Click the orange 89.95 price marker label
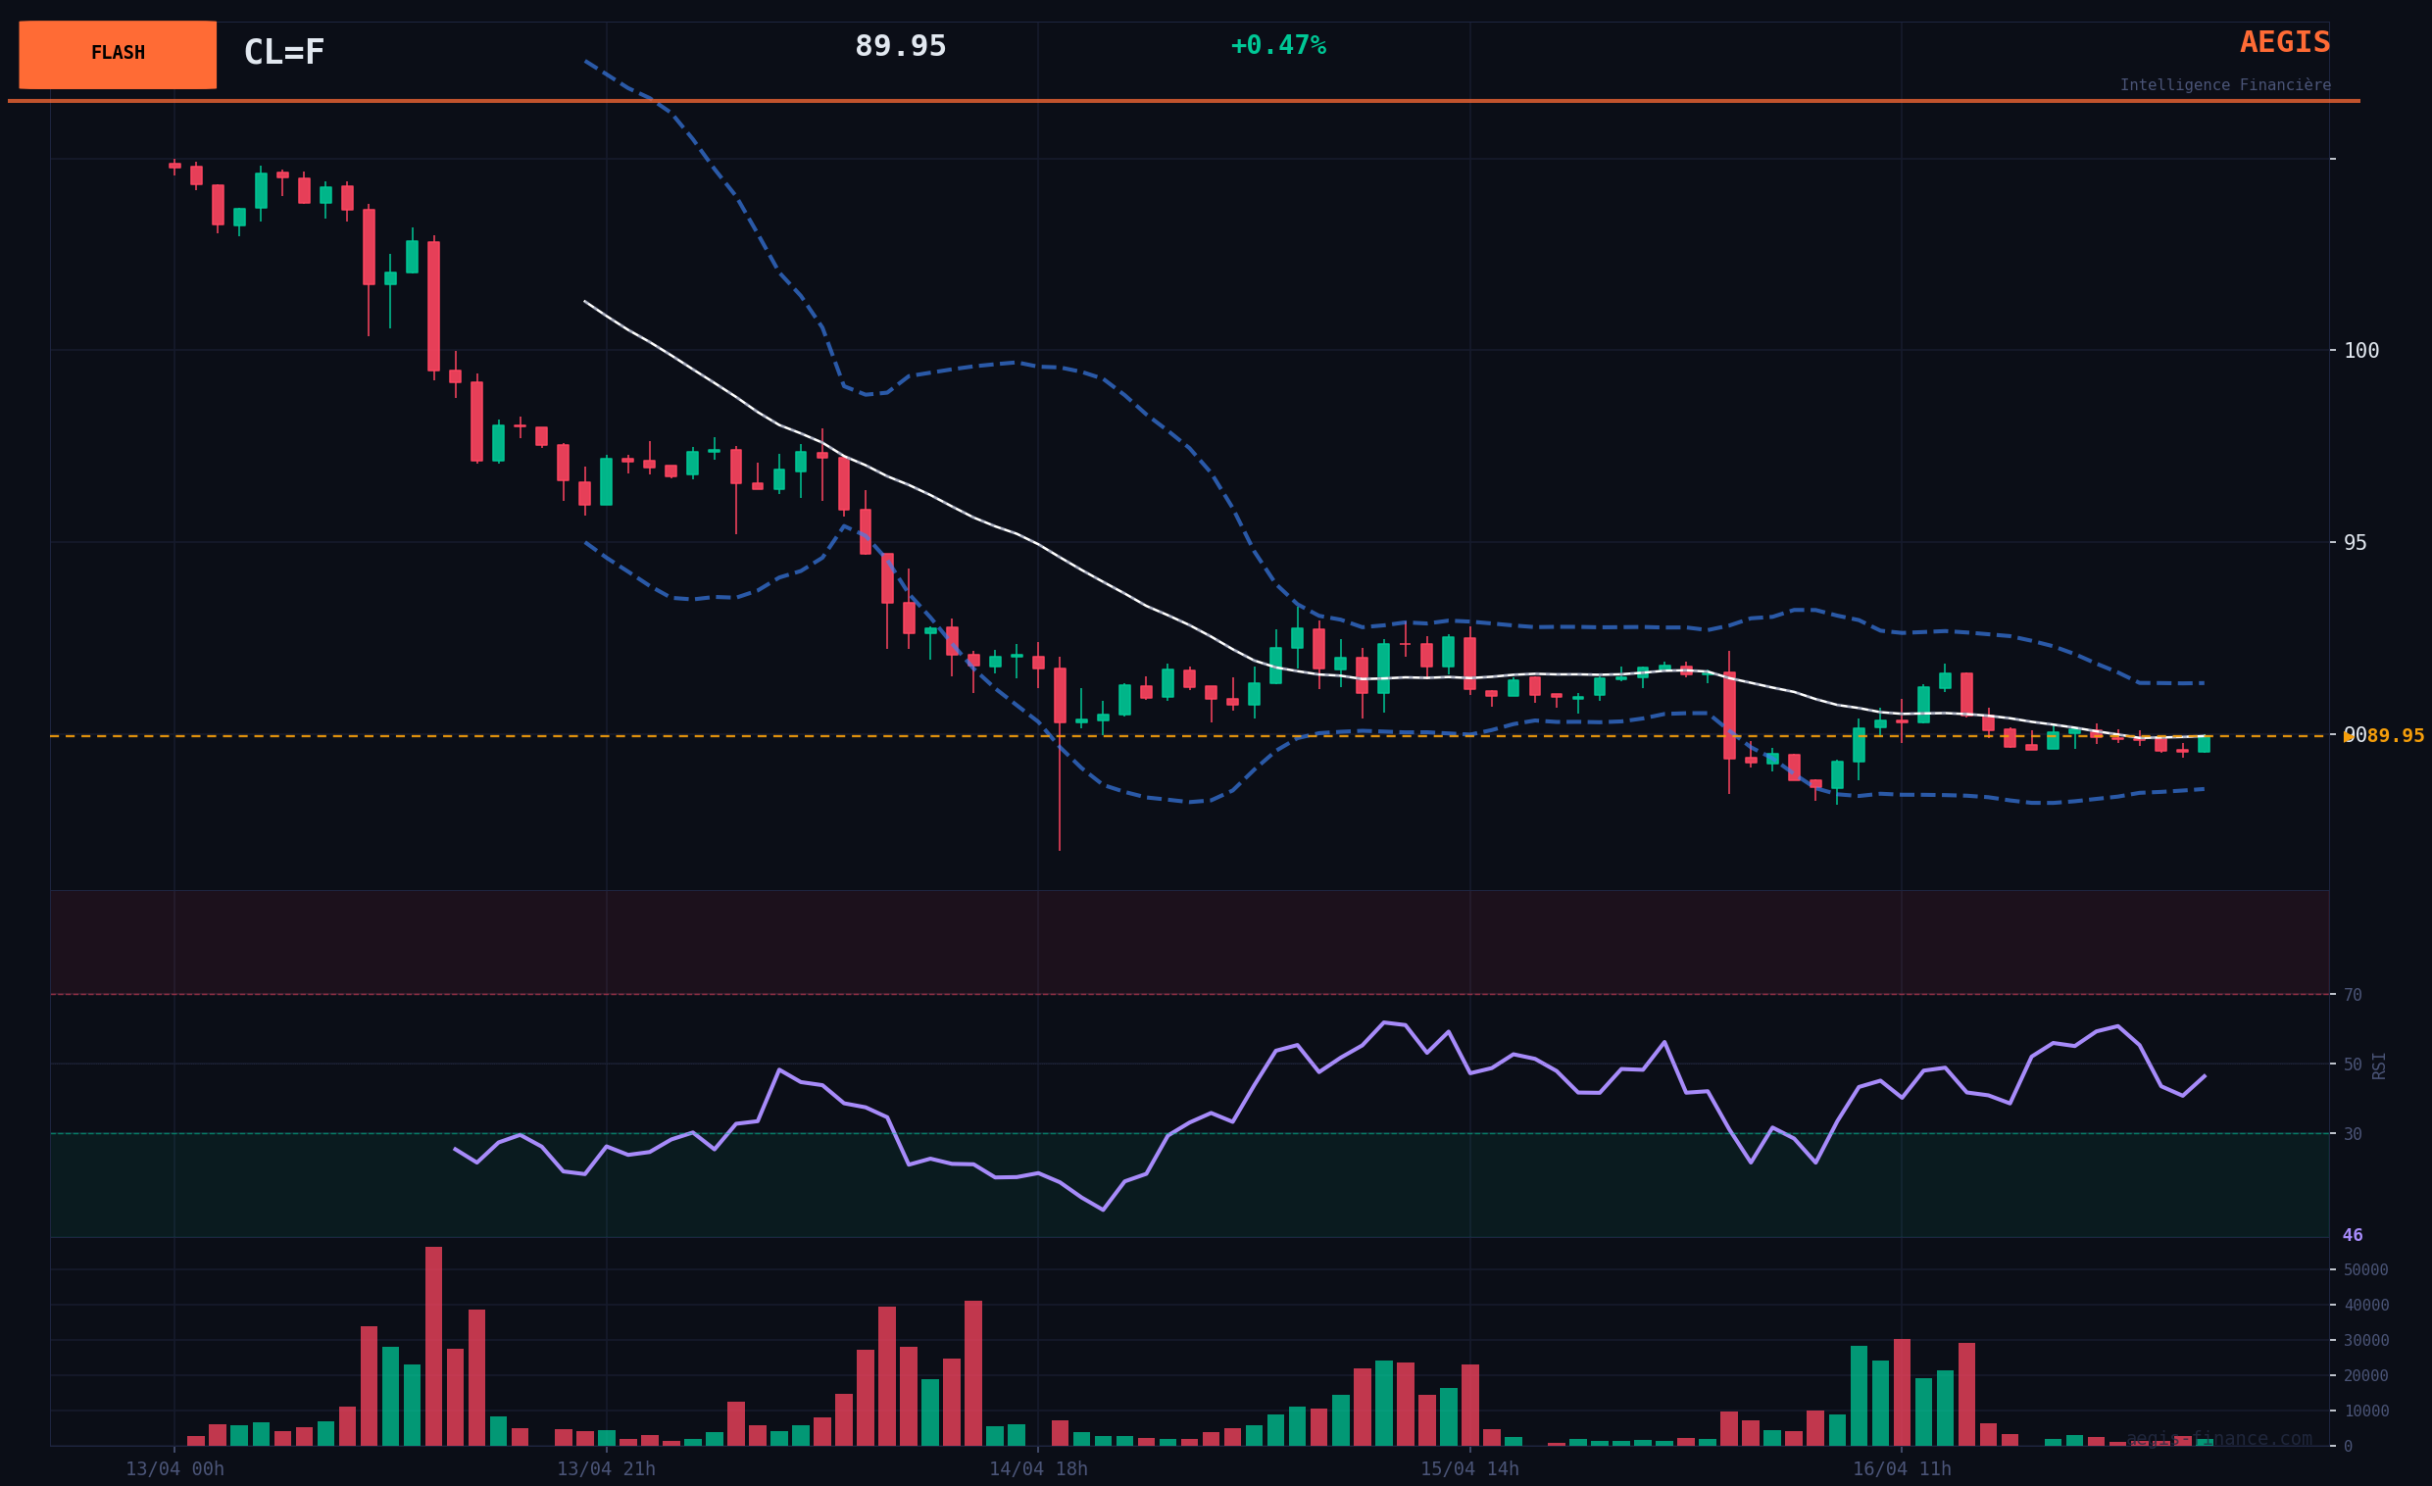2432x1486 pixels. 2395,736
